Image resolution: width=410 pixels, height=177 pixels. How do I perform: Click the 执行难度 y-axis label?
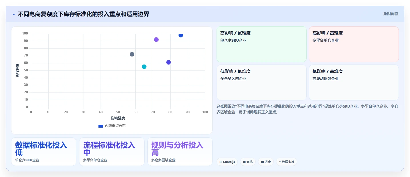point(18,71)
